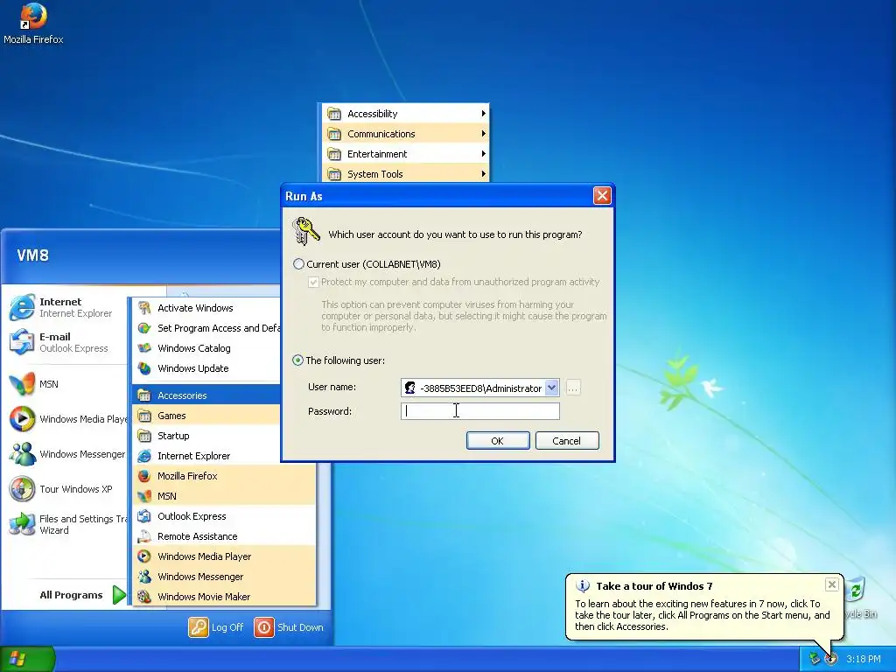The width and height of the screenshot is (896, 672).
Task: Click the Mozilla Firefox icon in All Programs
Action: 144,476
